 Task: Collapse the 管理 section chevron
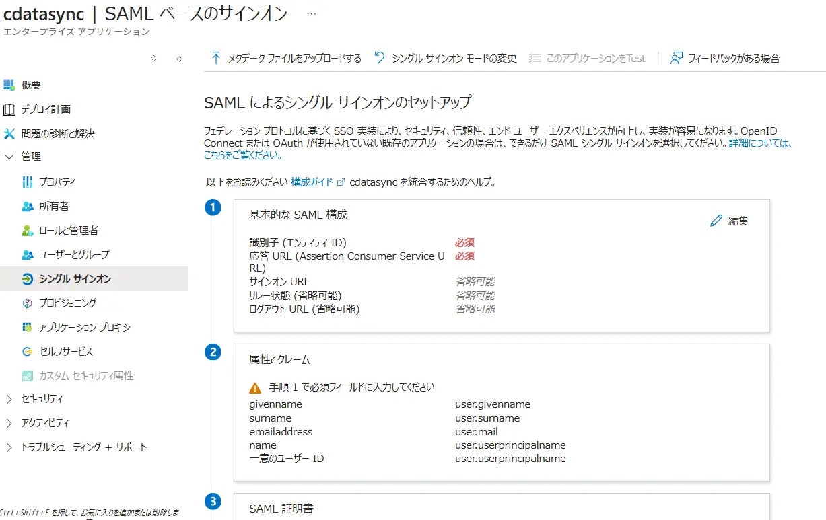click(x=9, y=157)
